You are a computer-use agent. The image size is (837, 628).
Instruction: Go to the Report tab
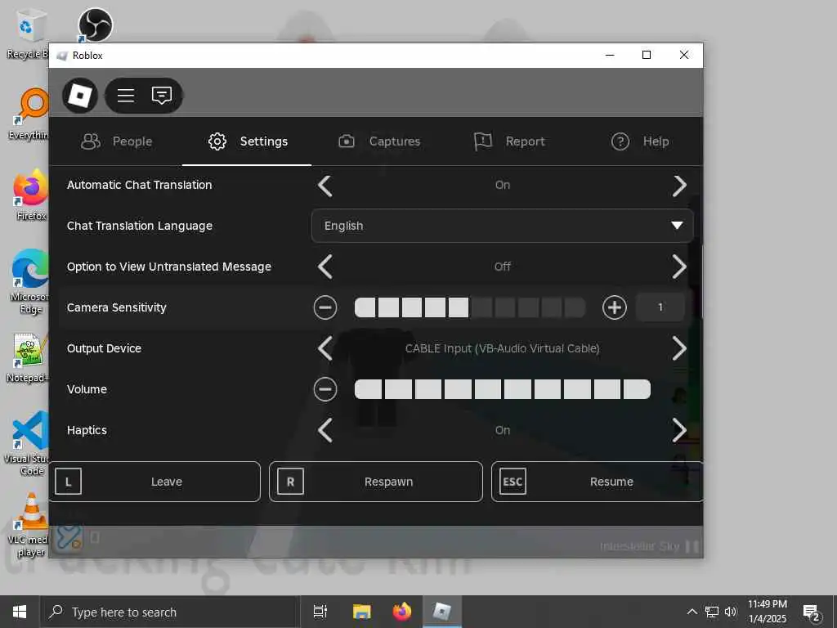[508, 141]
